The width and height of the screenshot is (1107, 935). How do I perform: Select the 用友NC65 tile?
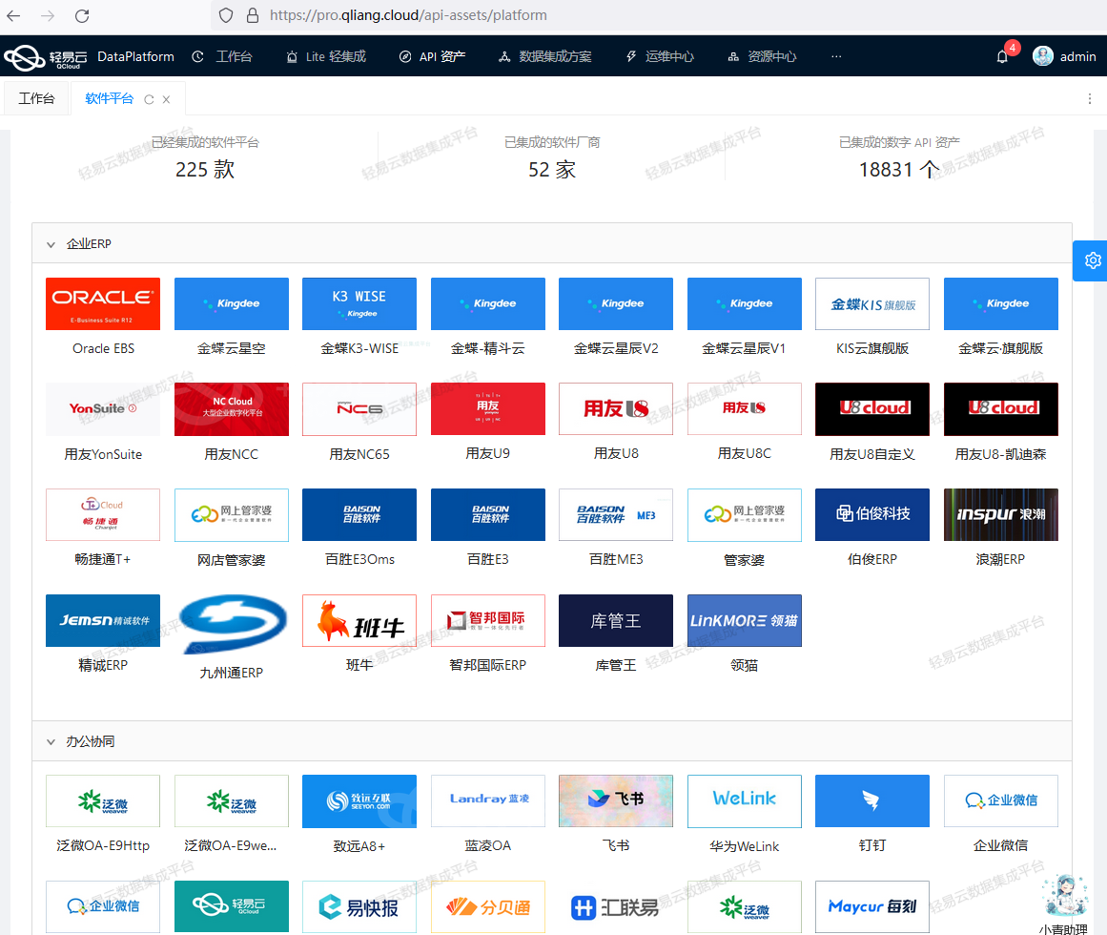pos(359,409)
